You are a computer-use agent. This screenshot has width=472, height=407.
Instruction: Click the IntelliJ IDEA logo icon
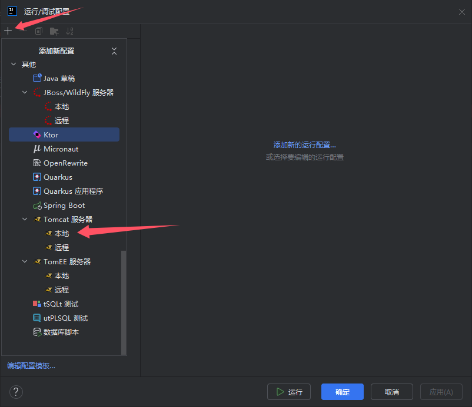12,11
